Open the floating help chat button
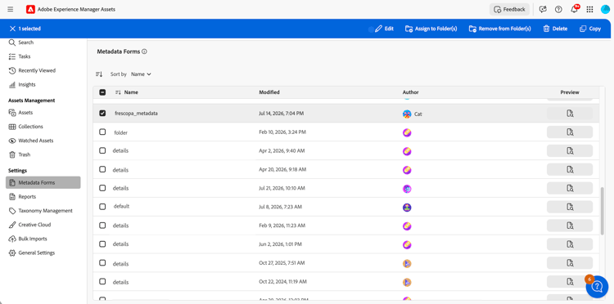Screen dimensions: 614x304 [x=597, y=287]
